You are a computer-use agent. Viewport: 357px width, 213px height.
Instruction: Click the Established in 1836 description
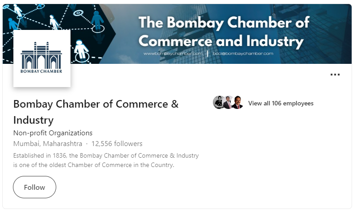(106, 160)
